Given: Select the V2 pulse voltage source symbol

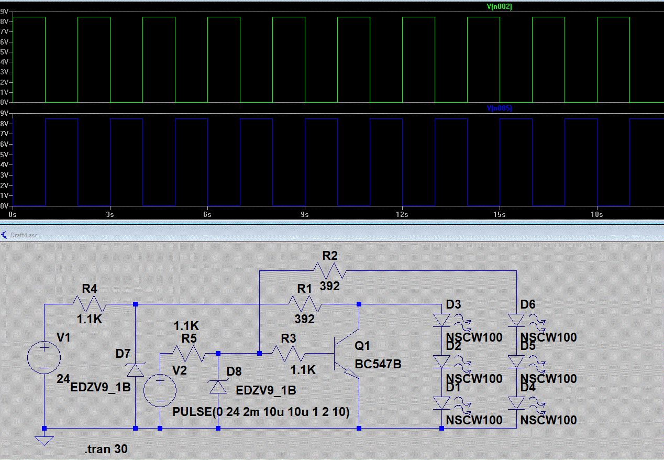Looking at the screenshot, I should click(160, 390).
